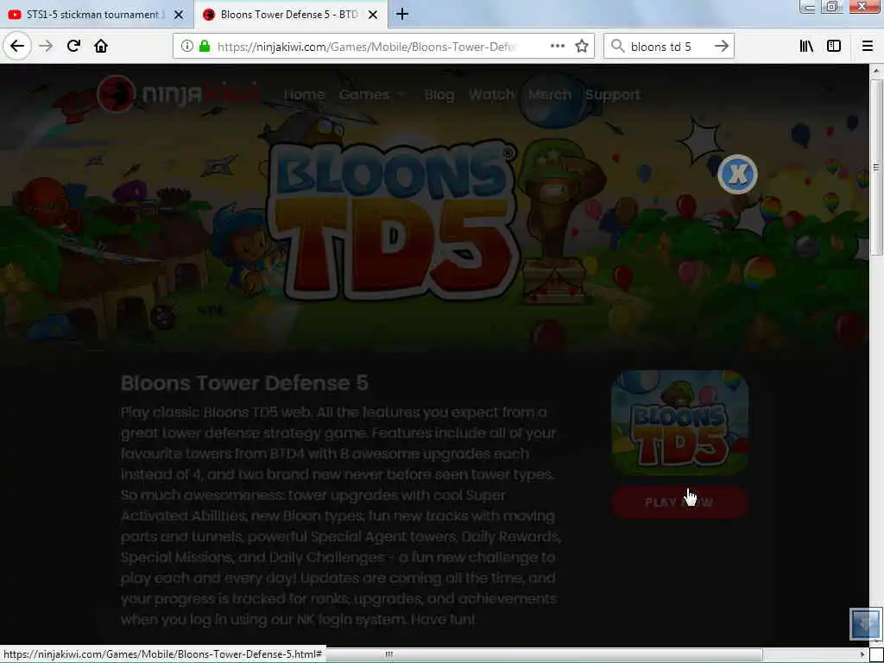
Task: Bookmark this page with the star
Action: (582, 47)
